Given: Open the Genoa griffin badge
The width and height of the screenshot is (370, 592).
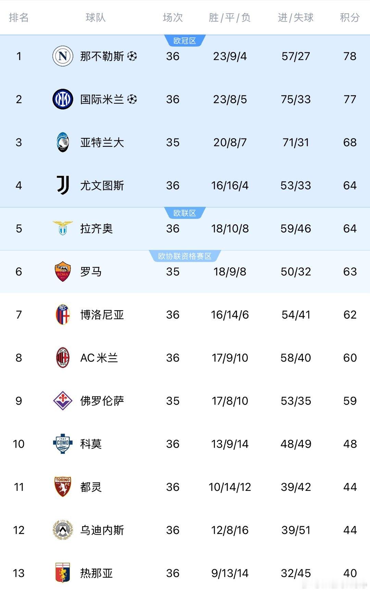Looking at the screenshot, I should tap(63, 573).
